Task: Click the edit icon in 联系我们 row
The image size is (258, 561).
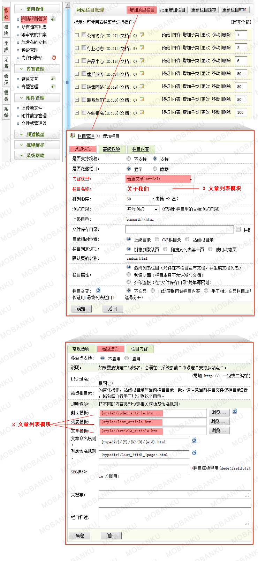Action: [x=142, y=99]
